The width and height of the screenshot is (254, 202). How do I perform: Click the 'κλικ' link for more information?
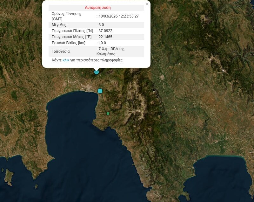click(66, 60)
